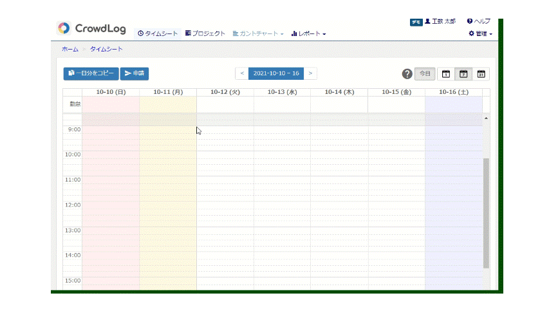549x309 pixels.
Task: Switch to 7-day week calendar view
Action: pyautogui.click(x=463, y=74)
